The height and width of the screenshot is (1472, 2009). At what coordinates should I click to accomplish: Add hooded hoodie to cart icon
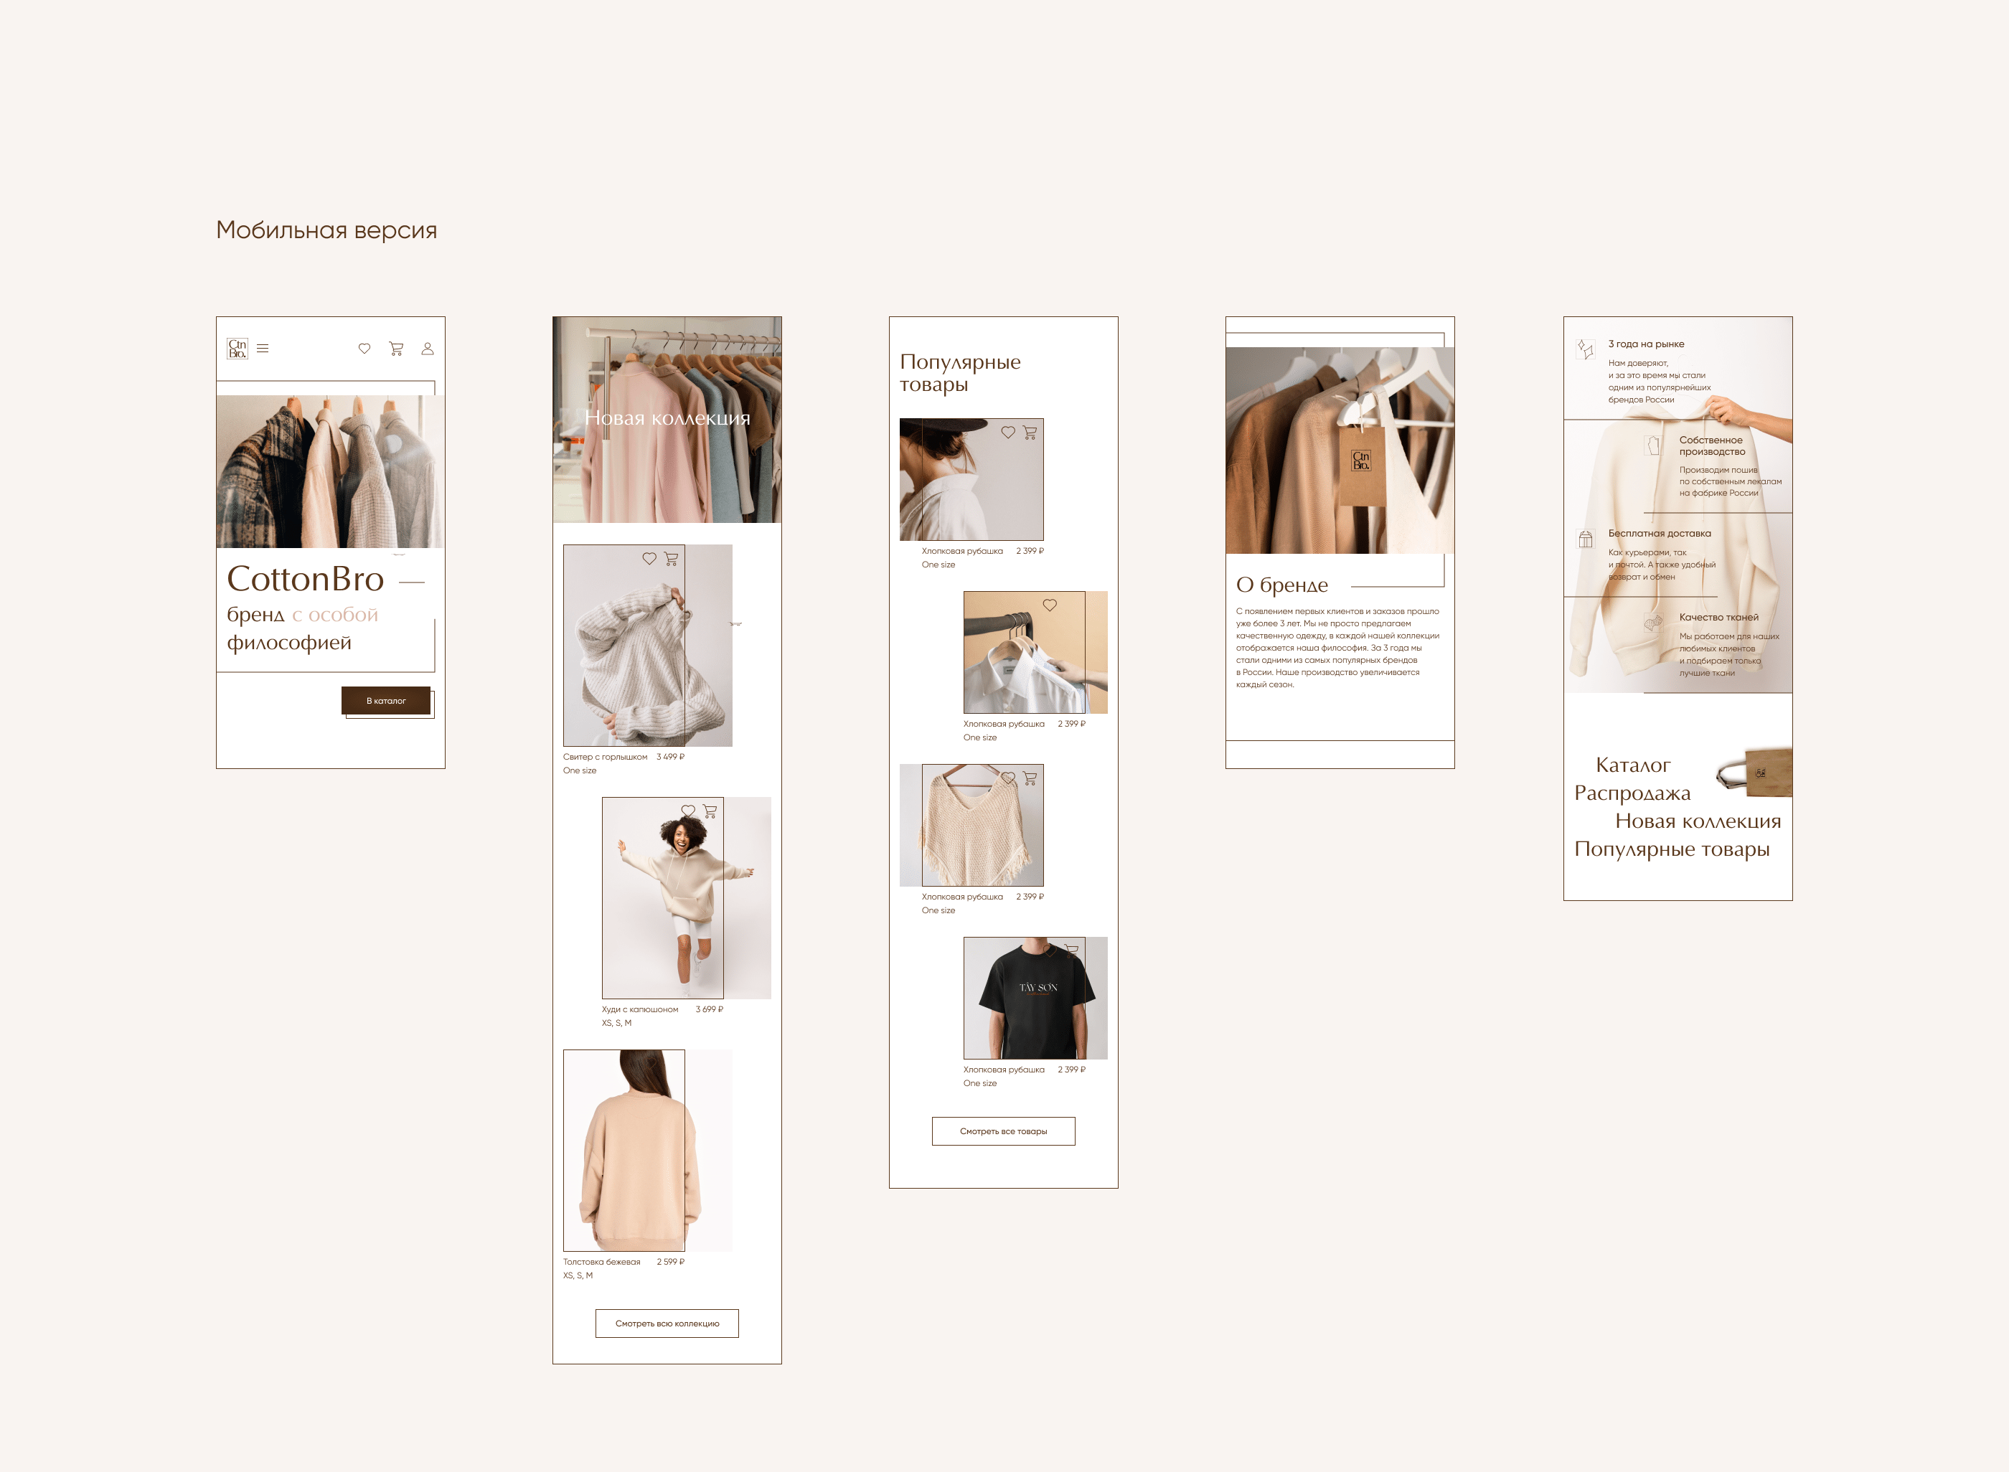[710, 811]
